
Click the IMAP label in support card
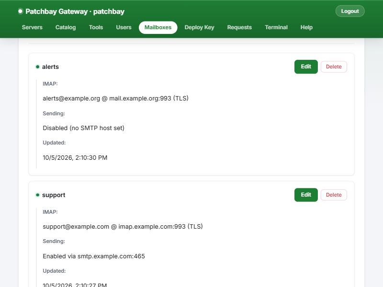(x=50, y=212)
